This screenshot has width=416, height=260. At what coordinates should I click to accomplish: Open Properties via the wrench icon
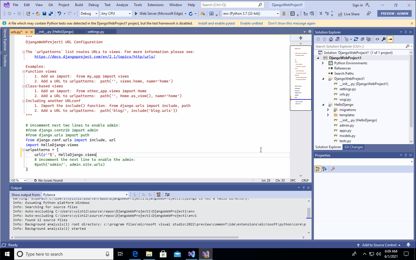(x=384, y=39)
